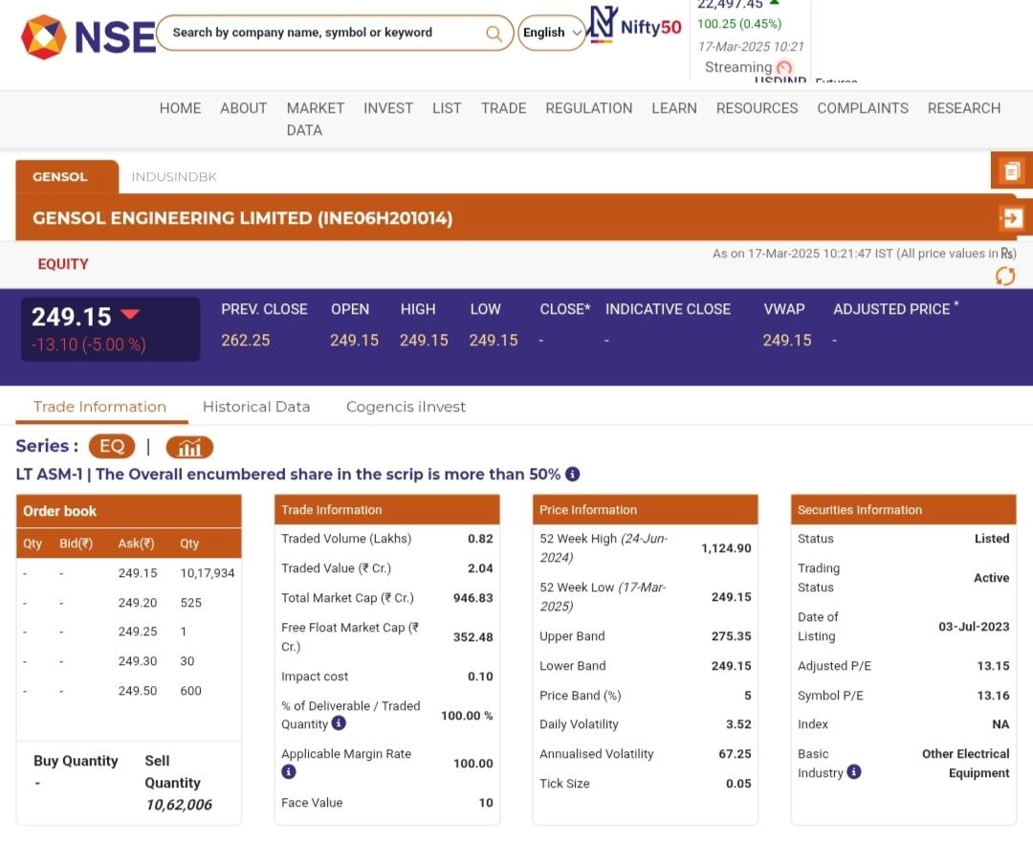
Task: Go to the COMPLAINTS page
Action: coord(862,108)
